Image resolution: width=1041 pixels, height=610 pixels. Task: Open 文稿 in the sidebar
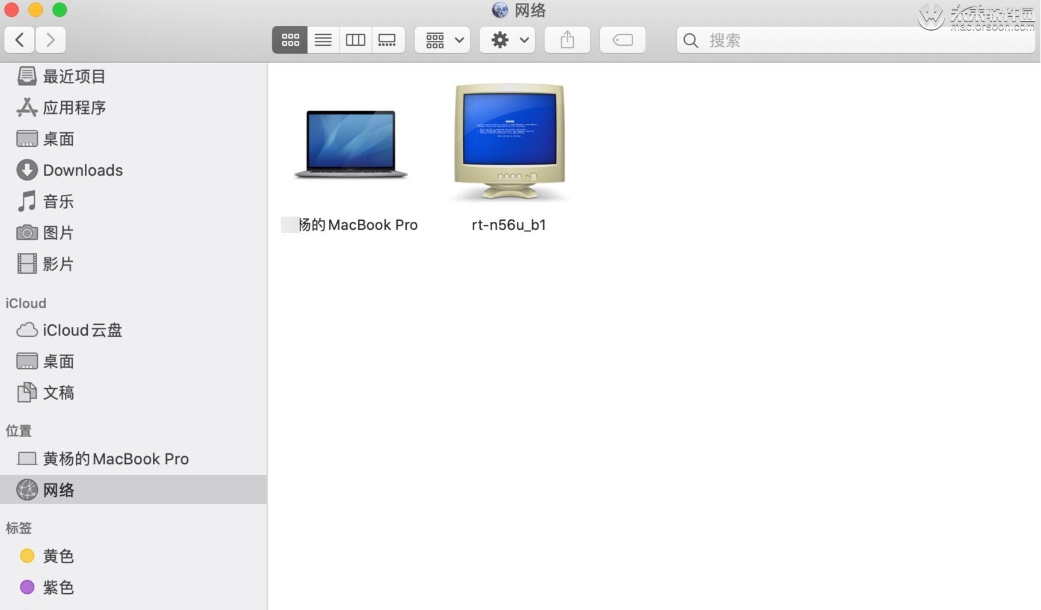tap(134, 393)
